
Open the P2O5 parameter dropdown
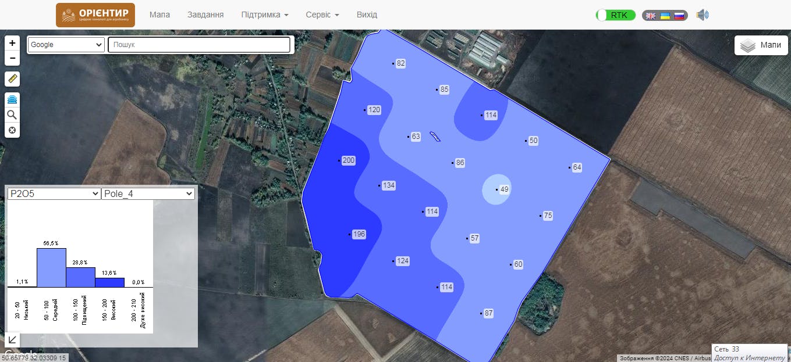click(x=54, y=193)
